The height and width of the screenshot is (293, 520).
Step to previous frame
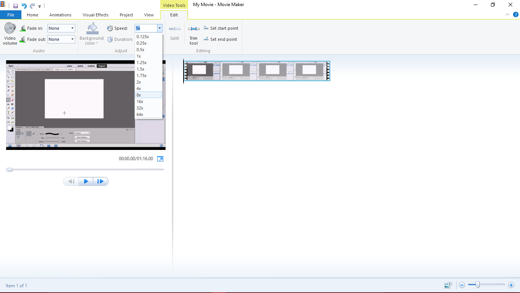pyautogui.click(x=71, y=181)
